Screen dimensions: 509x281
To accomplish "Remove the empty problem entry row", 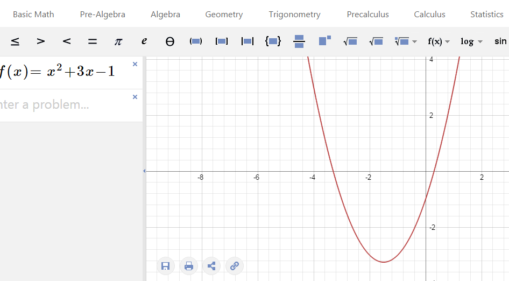I will pos(135,97).
